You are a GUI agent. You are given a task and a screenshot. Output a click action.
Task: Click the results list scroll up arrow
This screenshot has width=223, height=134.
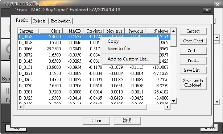pos(173,31)
